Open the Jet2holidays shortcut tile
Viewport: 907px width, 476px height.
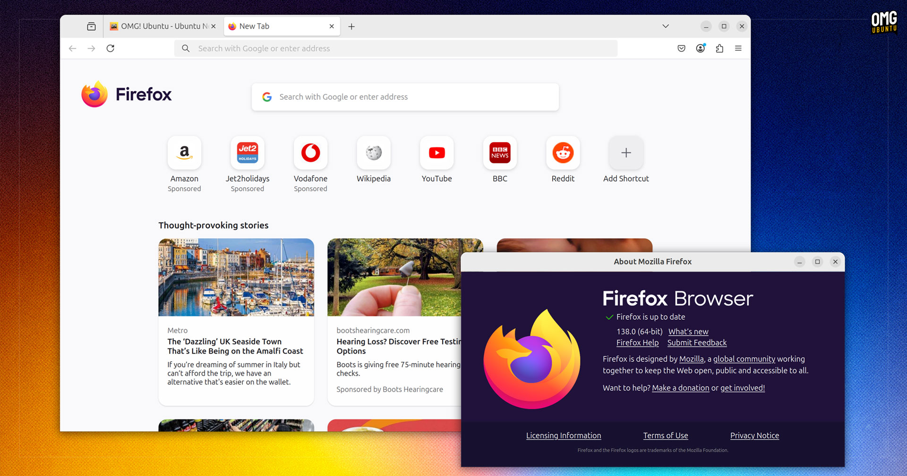[248, 153]
